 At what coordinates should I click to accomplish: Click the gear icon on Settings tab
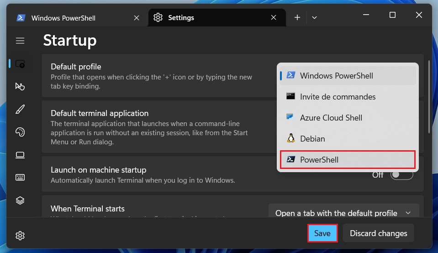pyautogui.click(x=158, y=18)
